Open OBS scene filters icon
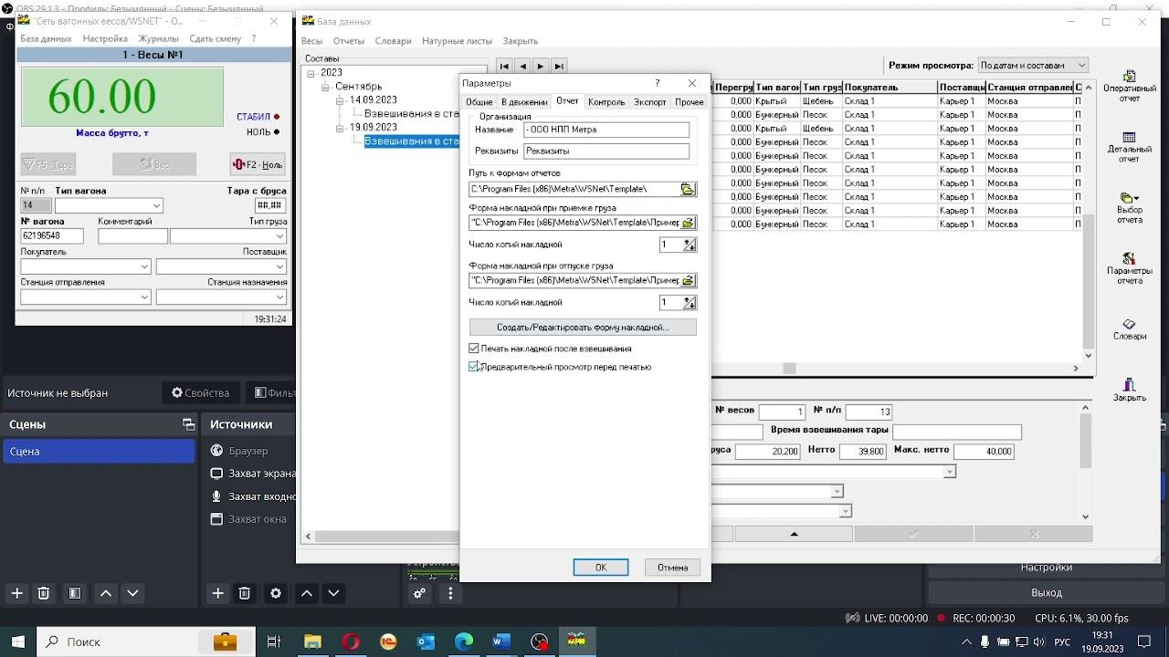Viewport: 1169px width, 657px height. [x=75, y=593]
